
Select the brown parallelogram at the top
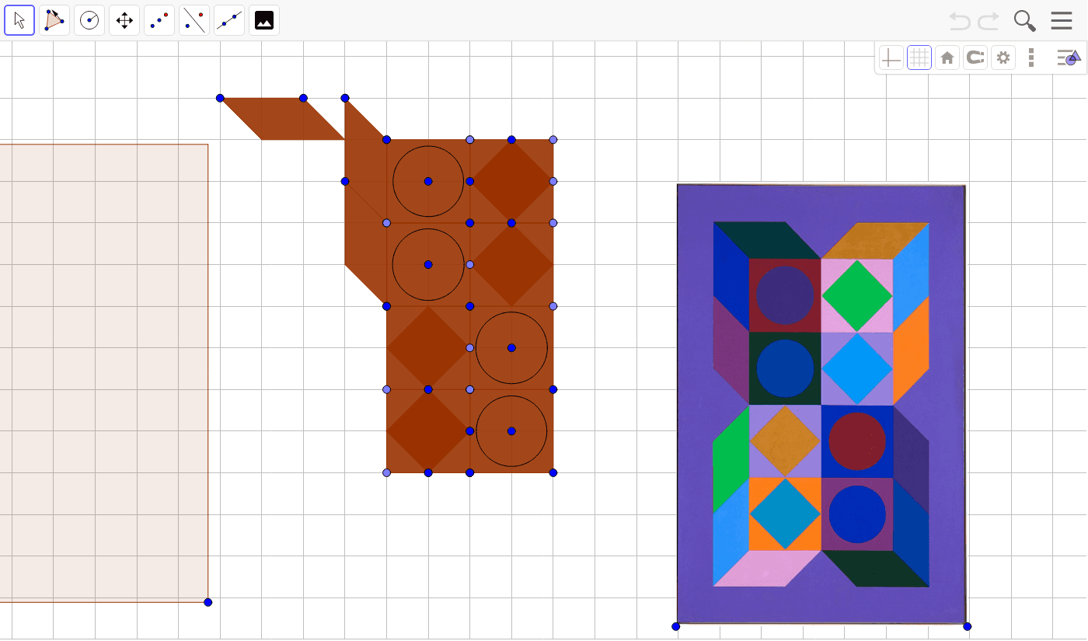pyautogui.click(x=282, y=119)
